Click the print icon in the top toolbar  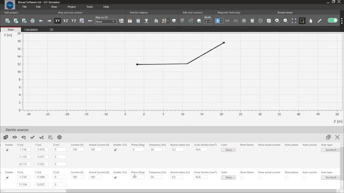coord(32,21)
